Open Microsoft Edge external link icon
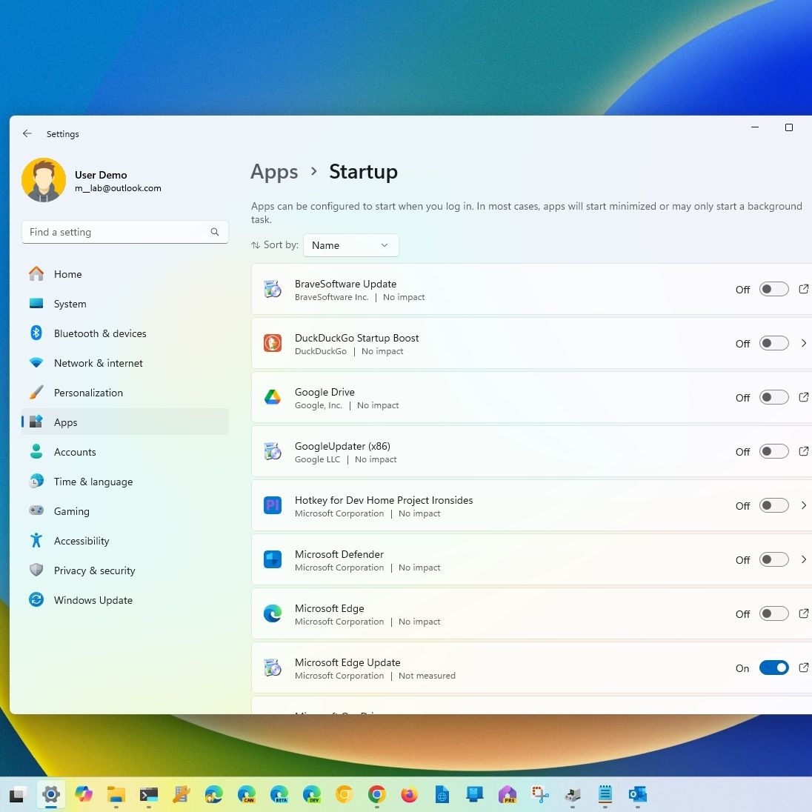Image resolution: width=812 pixels, height=812 pixels. coord(803,613)
